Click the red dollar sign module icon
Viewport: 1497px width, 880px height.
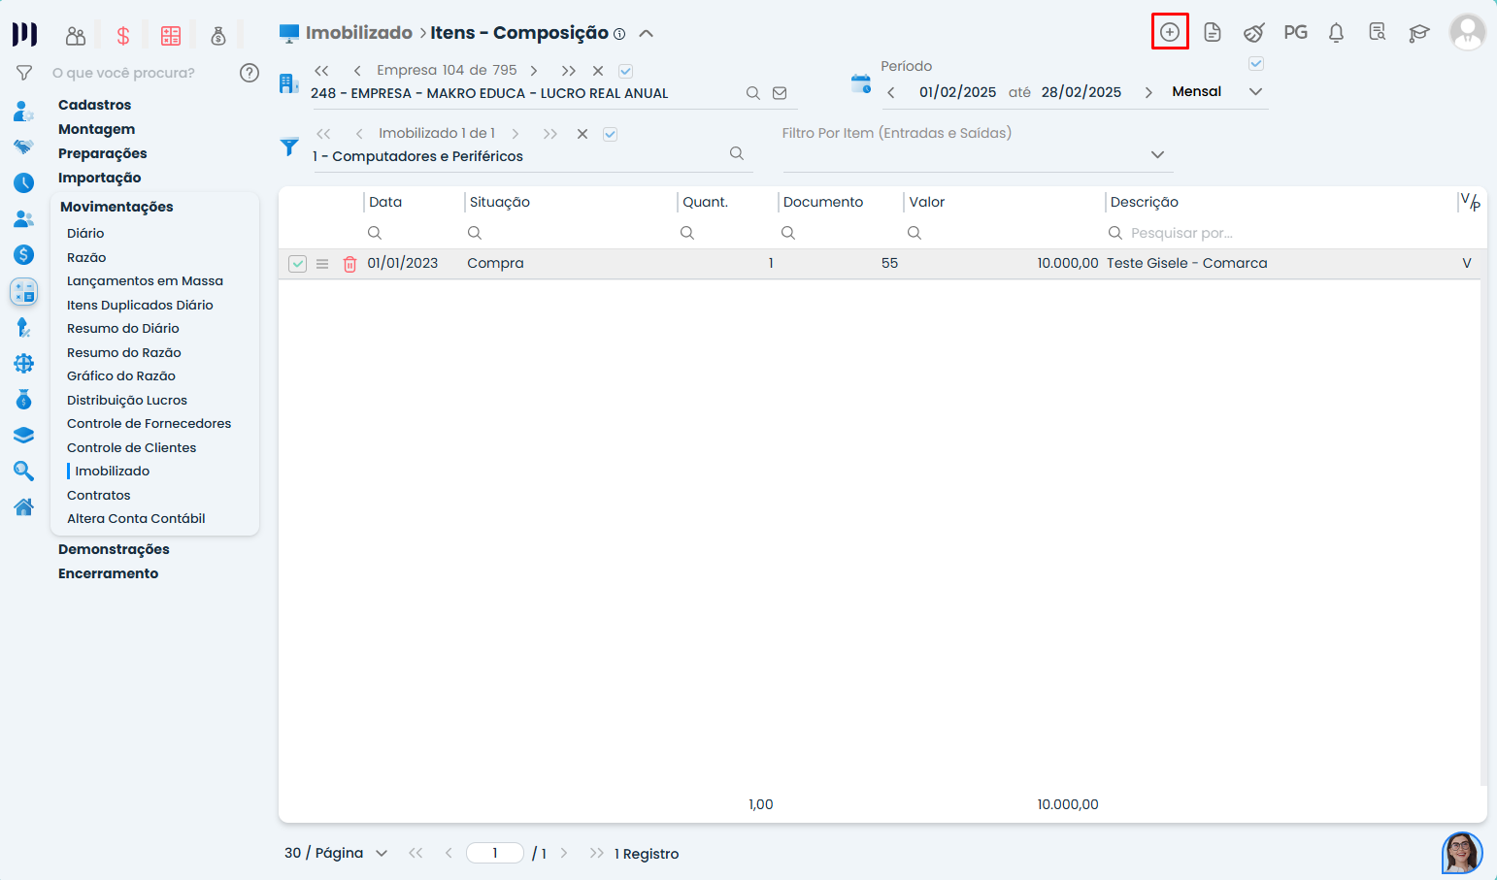coord(123,36)
